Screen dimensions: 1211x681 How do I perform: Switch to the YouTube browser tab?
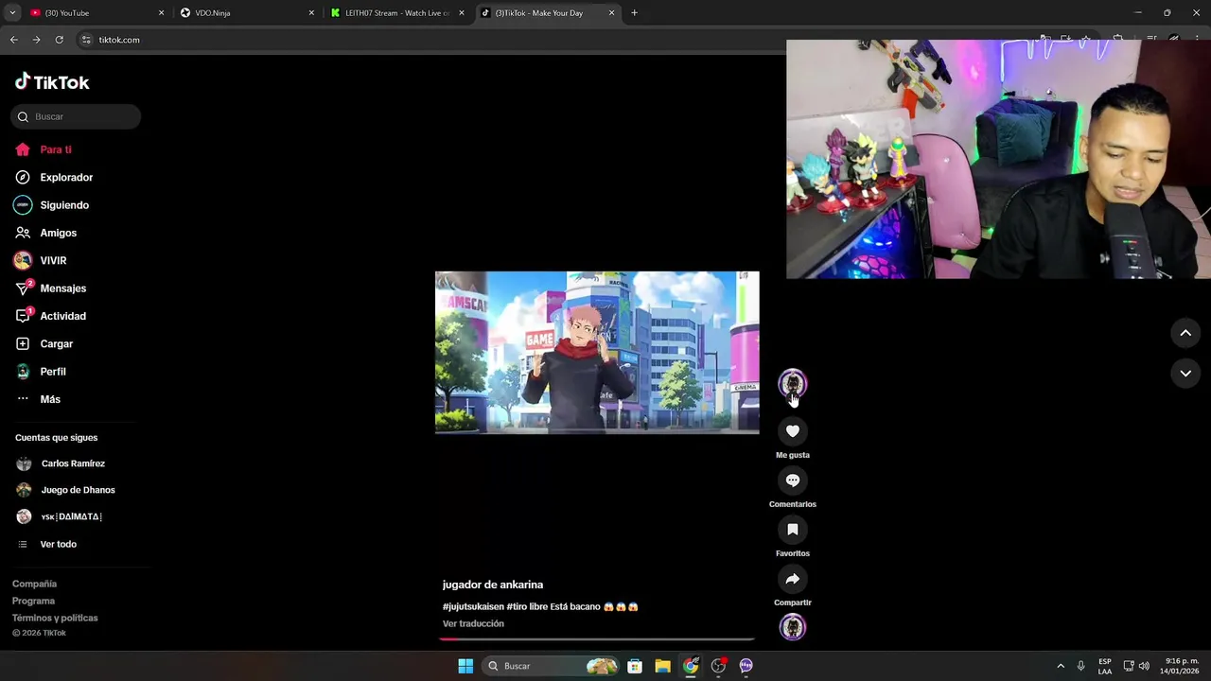click(95, 13)
